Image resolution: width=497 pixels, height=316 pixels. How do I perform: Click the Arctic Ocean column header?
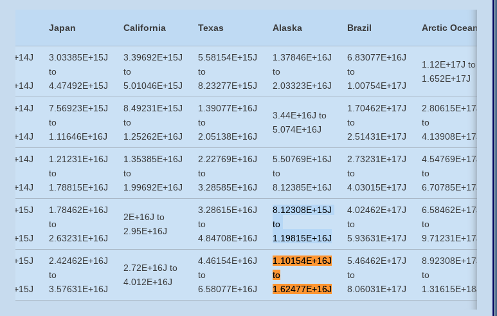point(449,28)
